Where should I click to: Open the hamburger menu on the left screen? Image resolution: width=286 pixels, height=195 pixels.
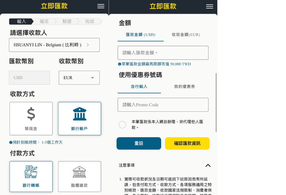click(x=101, y=6)
